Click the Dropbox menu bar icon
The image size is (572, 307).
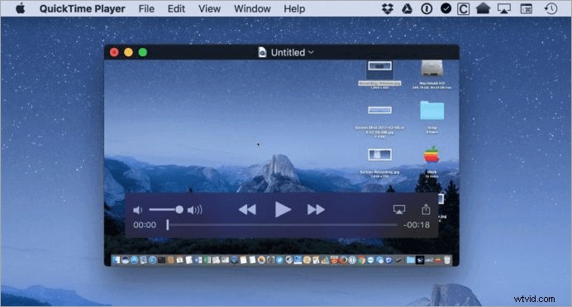pos(388,8)
